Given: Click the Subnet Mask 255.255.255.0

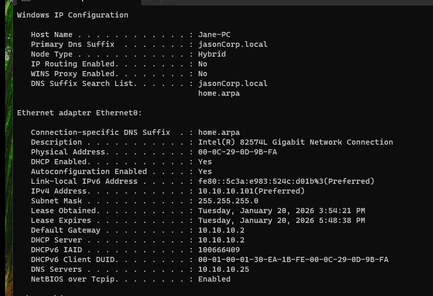Looking at the screenshot, I should 228,201.
